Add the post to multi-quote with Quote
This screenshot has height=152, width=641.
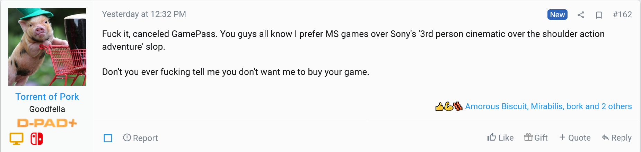click(x=575, y=137)
